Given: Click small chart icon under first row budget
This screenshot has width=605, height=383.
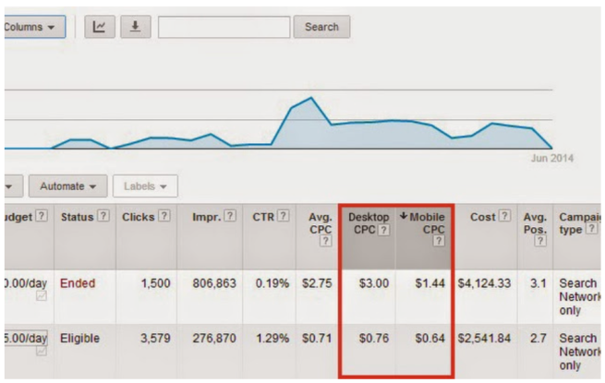Looking at the screenshot, I should [42, 297].
